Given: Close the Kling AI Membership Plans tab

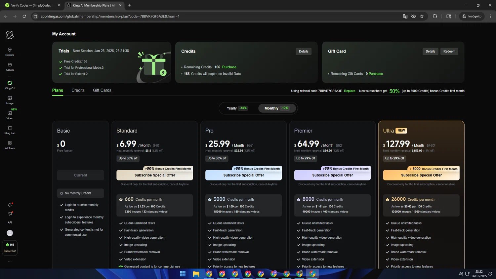Looking at the screenshot, I should click(x=120, y=5).
